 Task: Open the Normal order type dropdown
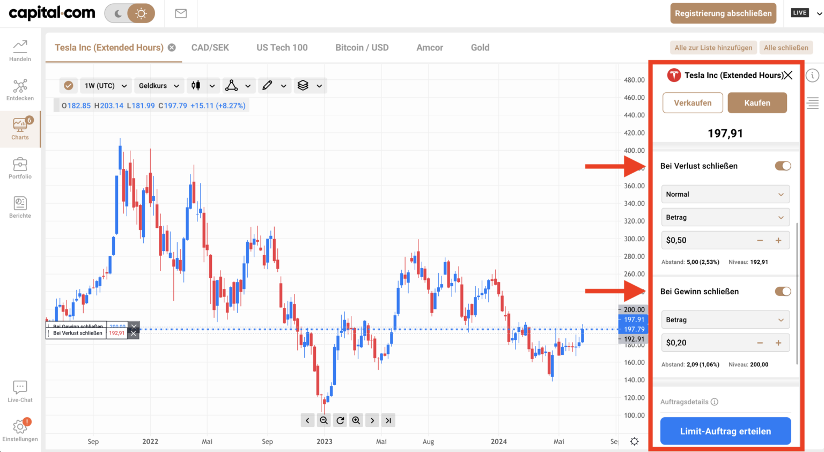(x=725, y=194)
